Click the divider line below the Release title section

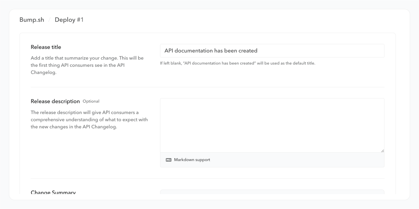(x=208, y=87)
